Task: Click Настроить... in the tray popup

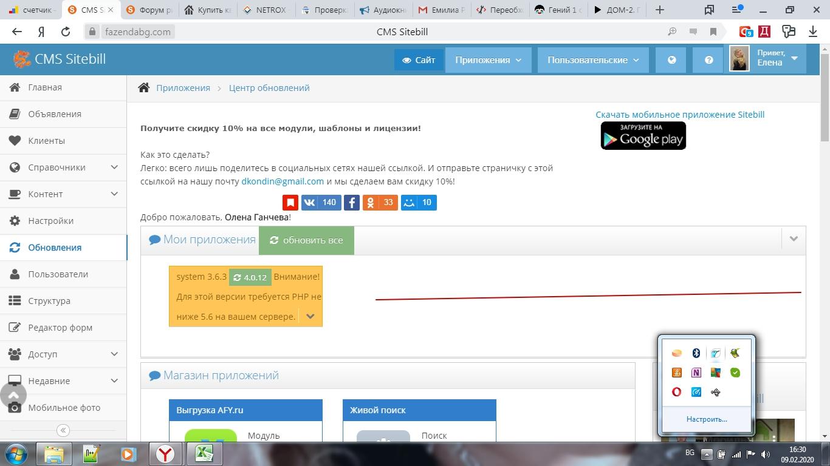Action: [706, 419]
